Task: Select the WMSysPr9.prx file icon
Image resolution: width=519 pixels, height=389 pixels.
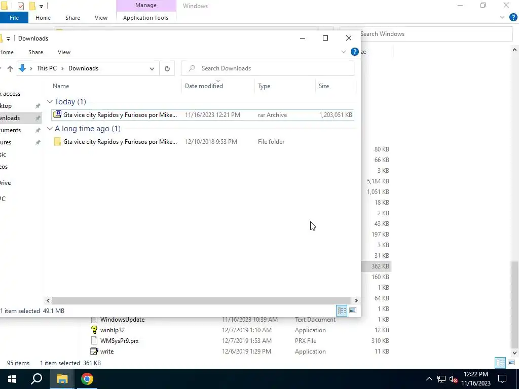Action: pos(94,340)
